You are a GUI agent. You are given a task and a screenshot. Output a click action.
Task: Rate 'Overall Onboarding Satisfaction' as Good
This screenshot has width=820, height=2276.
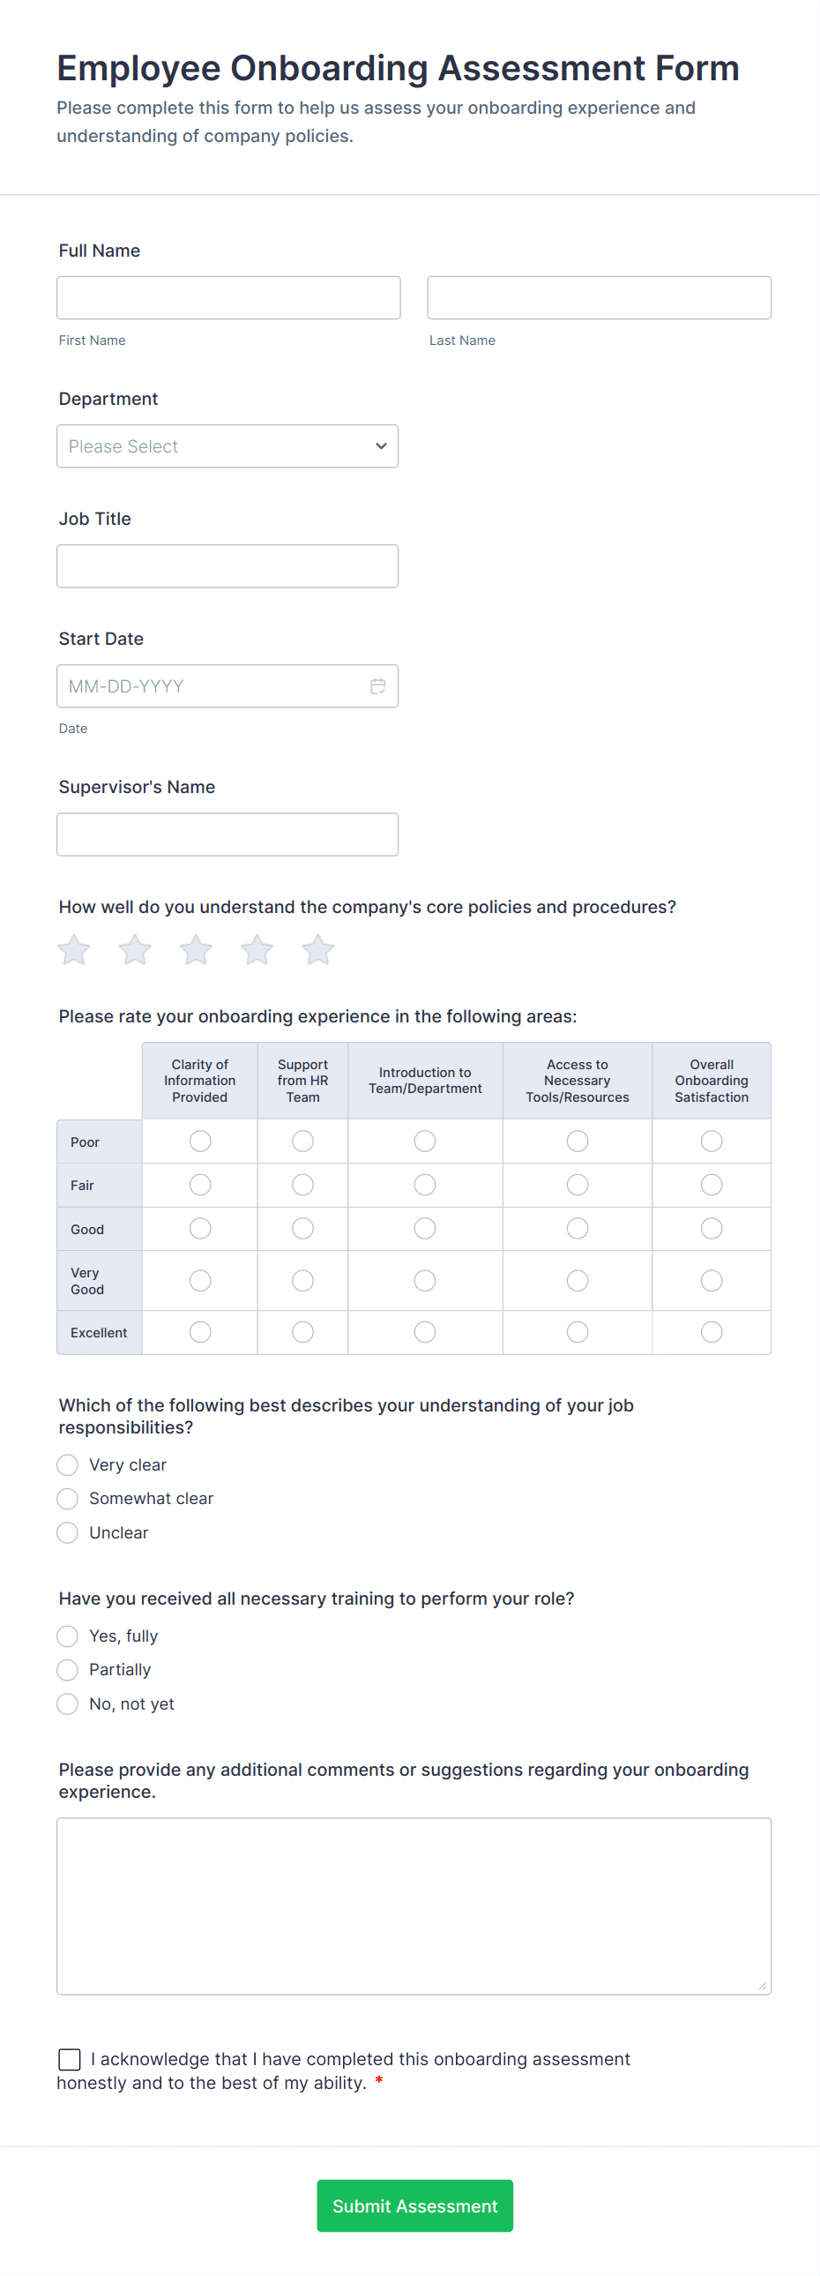pos(712,1228)
